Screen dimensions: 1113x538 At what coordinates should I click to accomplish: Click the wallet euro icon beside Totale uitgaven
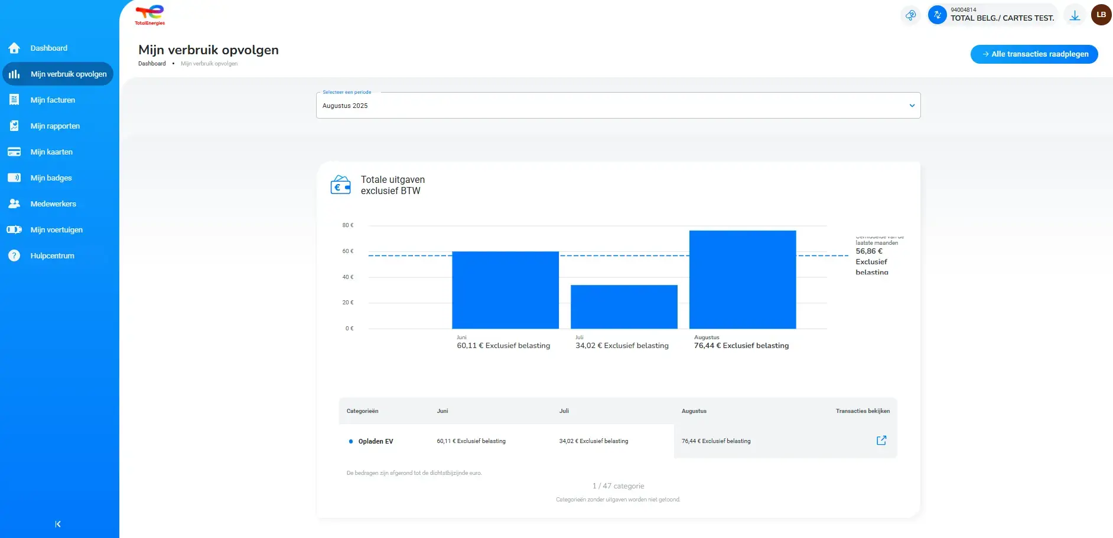click(340, 184)
